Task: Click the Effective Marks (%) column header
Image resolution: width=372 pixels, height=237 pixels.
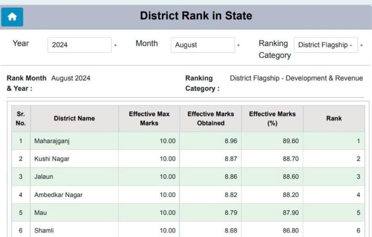Action: pyautogui.click(x=272, y=118)
